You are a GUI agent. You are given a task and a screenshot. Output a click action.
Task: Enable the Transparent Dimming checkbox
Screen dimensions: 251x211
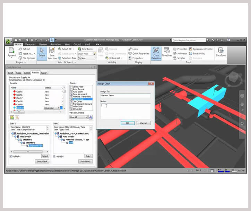[x=71, y=104]
